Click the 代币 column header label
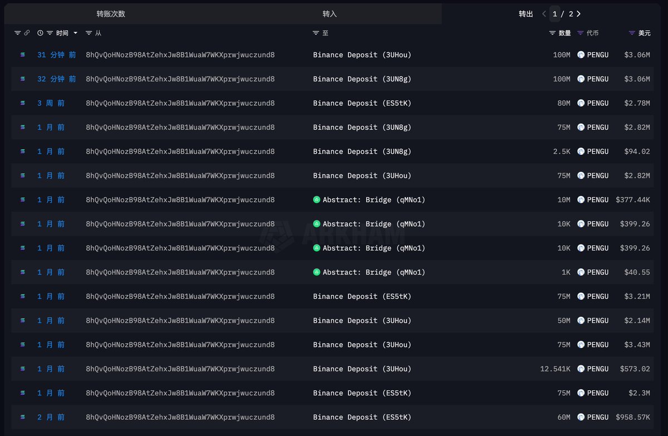Viewport: 668px width, 436px height. click(593, 33)
